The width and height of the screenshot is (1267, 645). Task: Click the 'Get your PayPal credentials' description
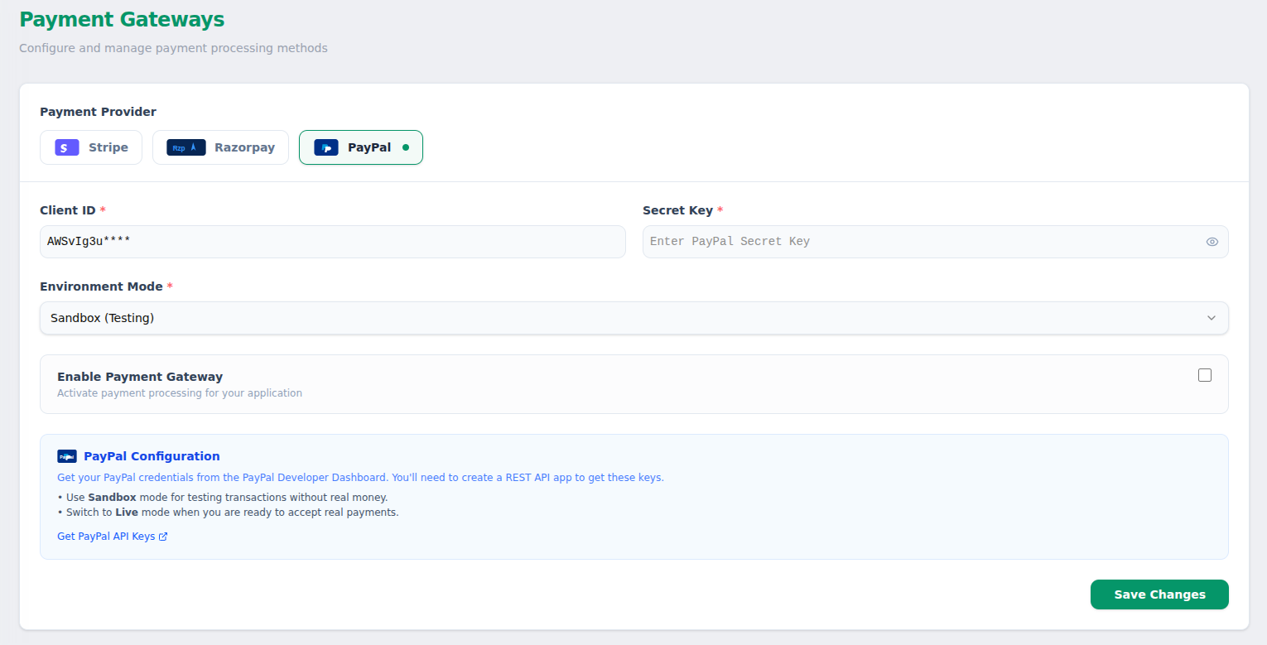(360, 478)
